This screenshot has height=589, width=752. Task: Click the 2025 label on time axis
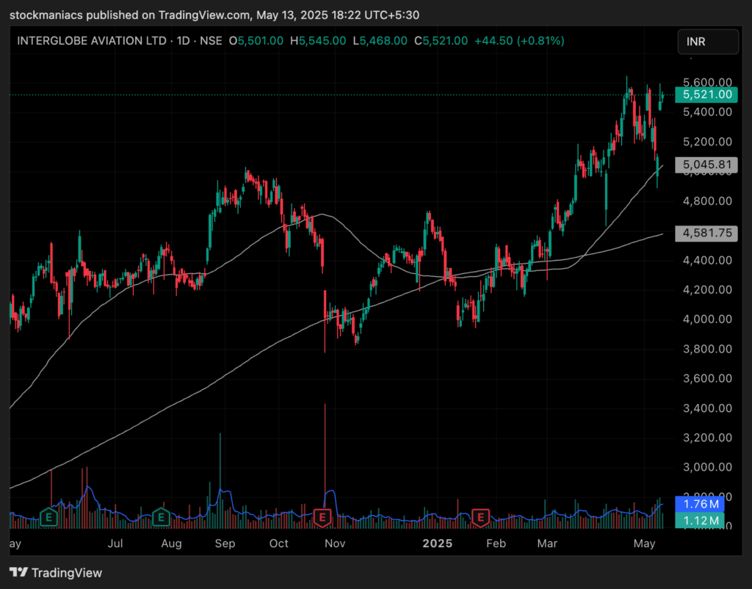(x=438, y=543)
